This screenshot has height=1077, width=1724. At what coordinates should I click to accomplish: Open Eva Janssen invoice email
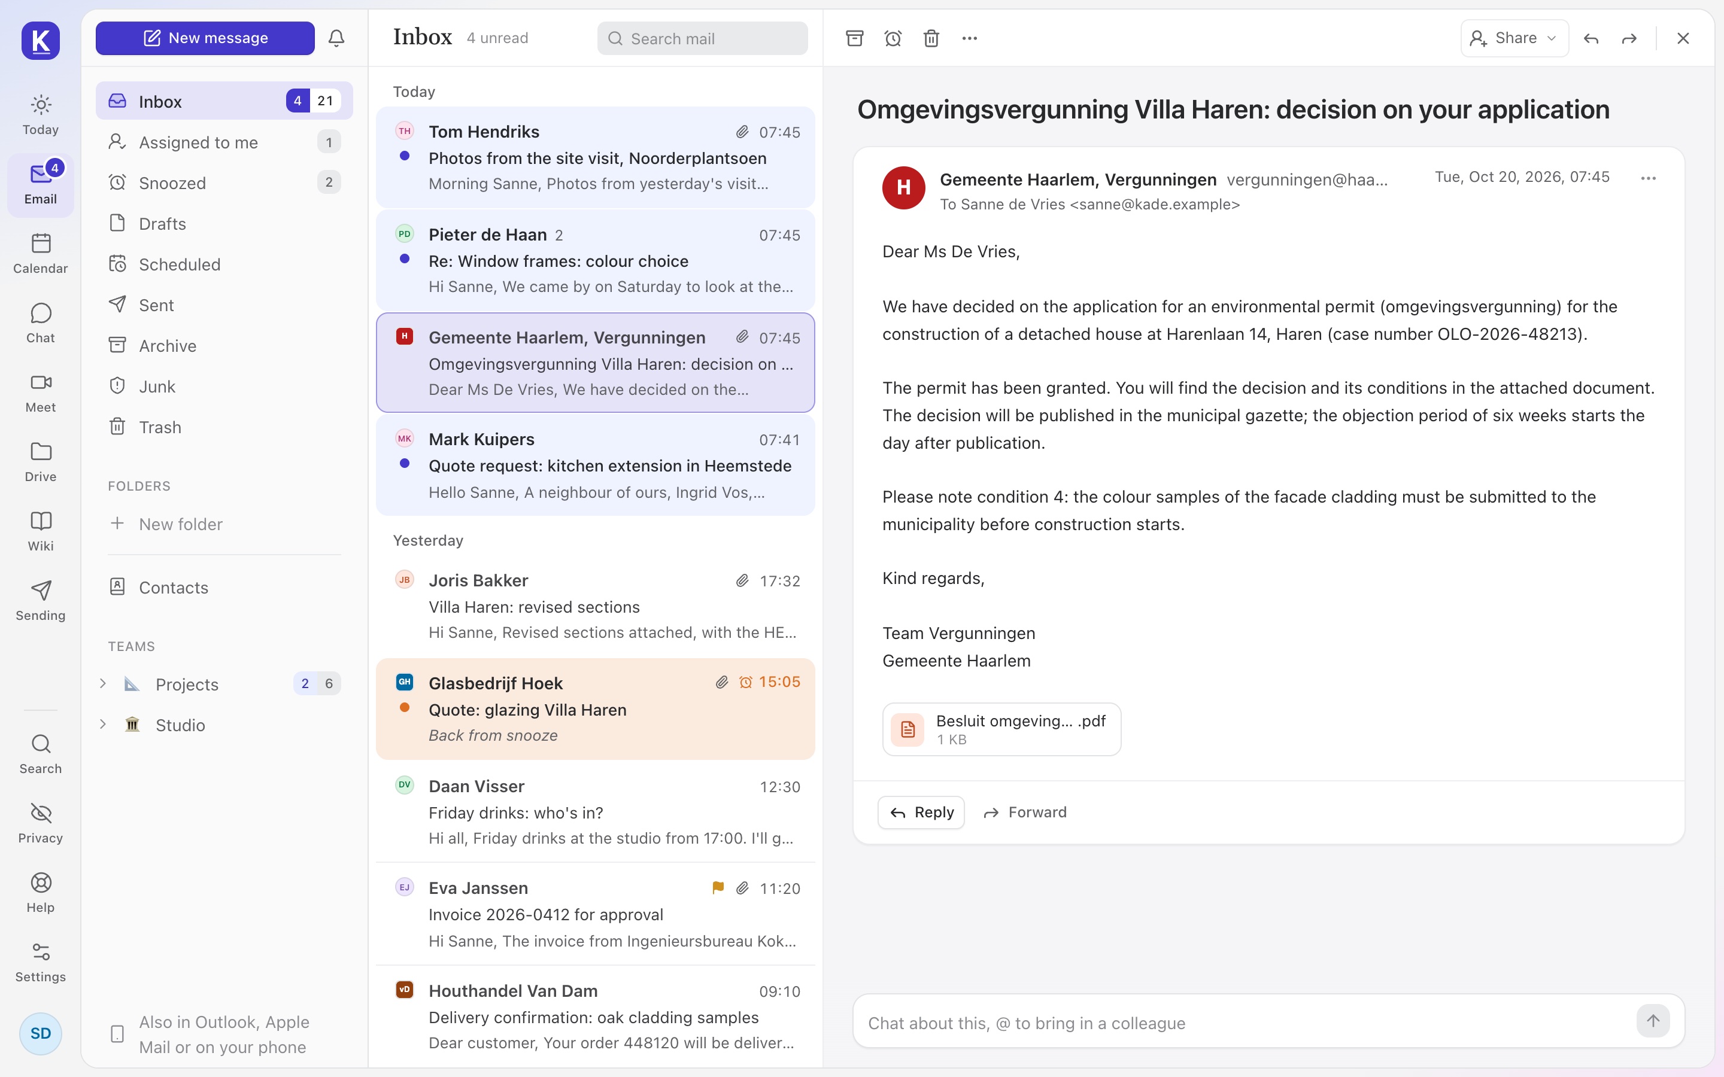(596, 914)
